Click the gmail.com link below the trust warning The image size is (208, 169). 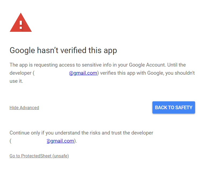(x=60, y=141)
